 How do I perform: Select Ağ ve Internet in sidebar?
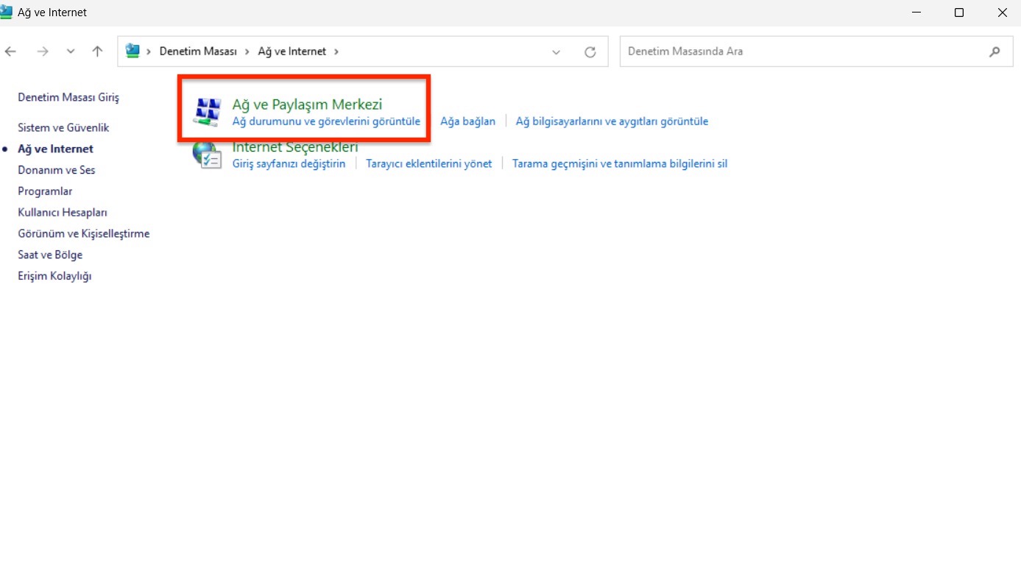[55, 149]
